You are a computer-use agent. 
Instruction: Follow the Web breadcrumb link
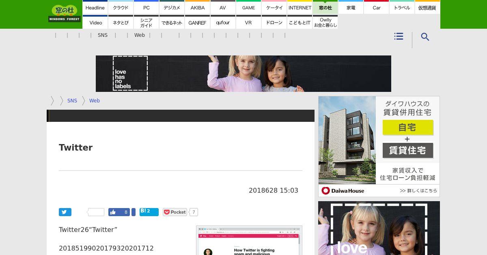[x=95, y=101]
